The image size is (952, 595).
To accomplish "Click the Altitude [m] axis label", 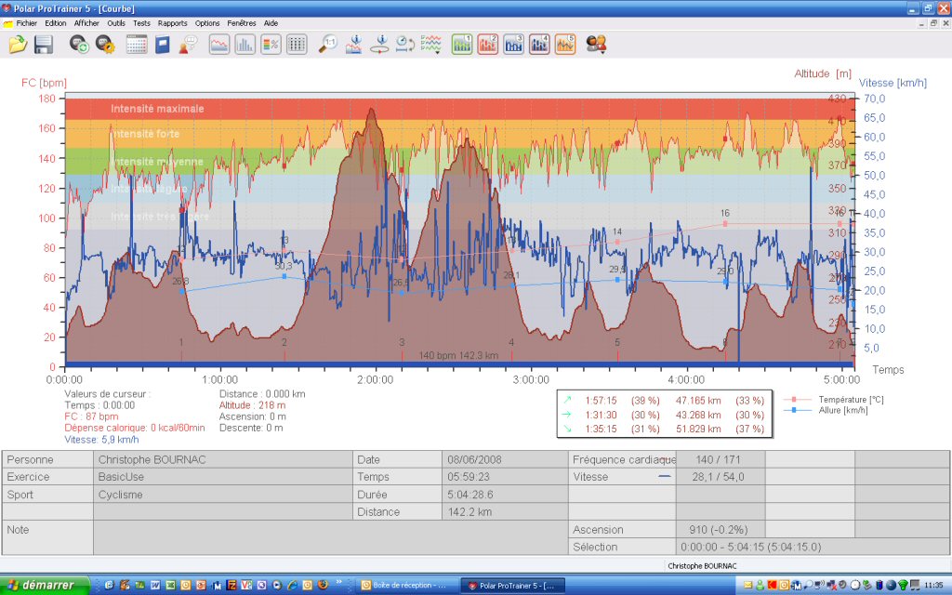I will 823,73.
